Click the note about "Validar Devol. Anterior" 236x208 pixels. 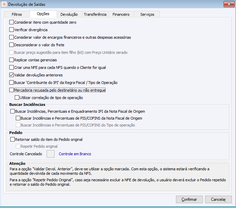(109, 171)
